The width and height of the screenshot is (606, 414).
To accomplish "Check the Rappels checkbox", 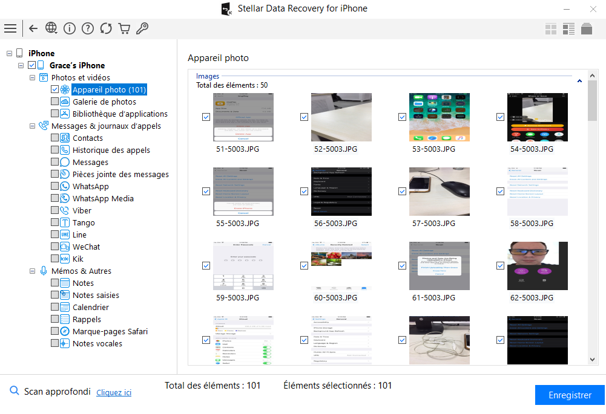I will (x=54, y=319).
